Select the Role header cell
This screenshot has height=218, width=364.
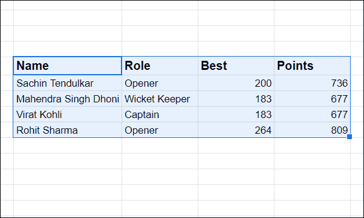tap(160, 66)
